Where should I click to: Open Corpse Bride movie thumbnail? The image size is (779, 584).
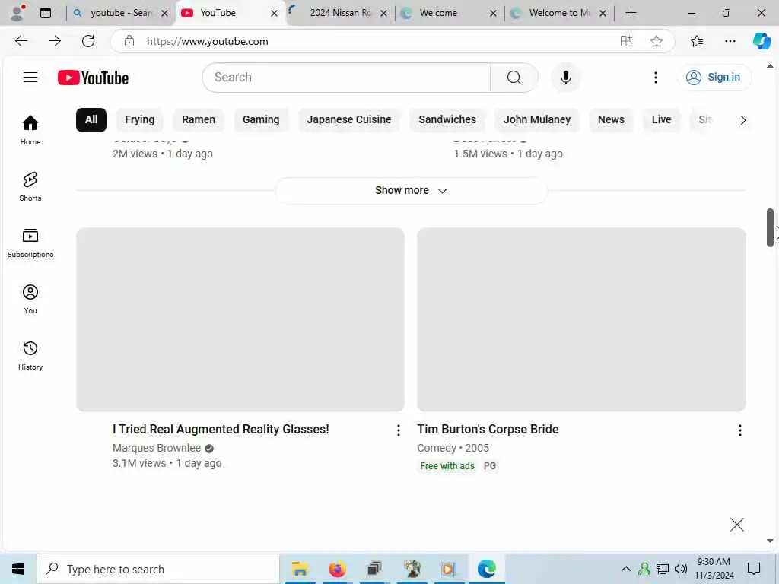581,319
